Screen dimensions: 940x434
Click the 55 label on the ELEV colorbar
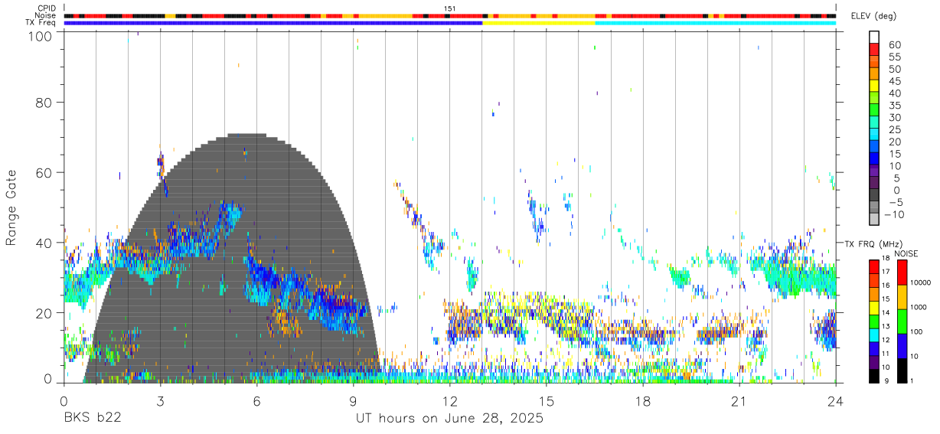893,57
